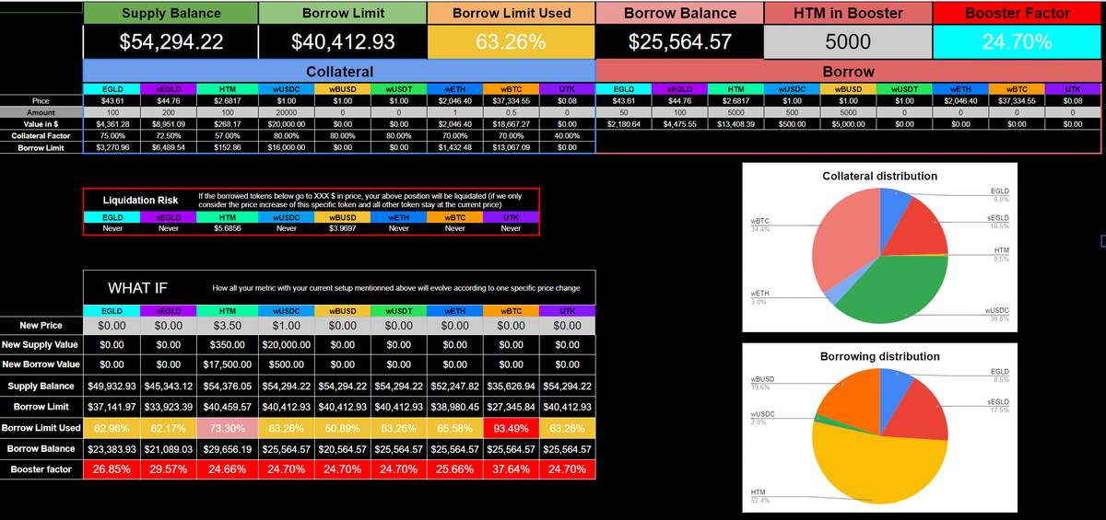The width and height of the screenshot is (1106, 520).
Task: Edit the 5000 HTM in Booster cell
Action: point(848,41)
